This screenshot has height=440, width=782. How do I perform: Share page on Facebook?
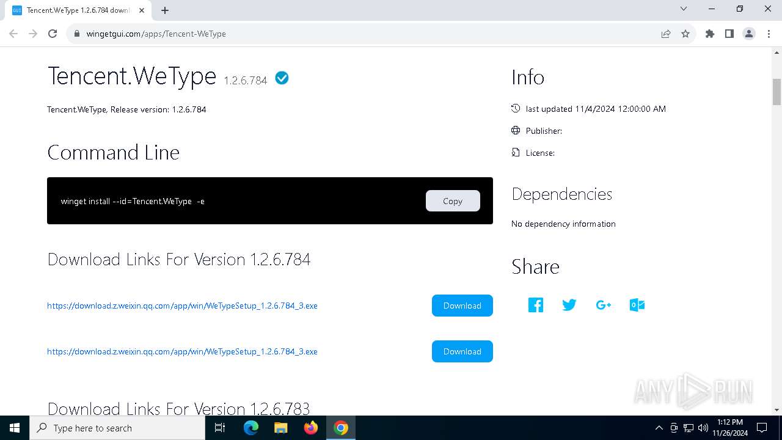pyautogui.click(x=536, y=305)
